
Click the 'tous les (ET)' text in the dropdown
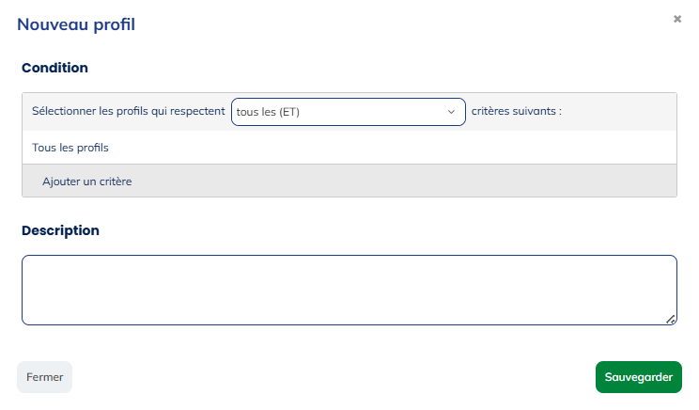click(x=268, y=112)
